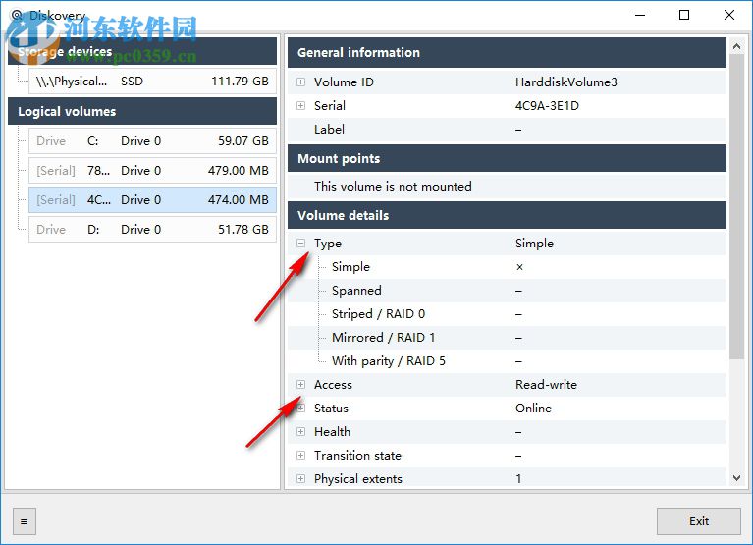Expand the Physical extents row
This screenshot has height=545, width=753.
tap(300, 479)
